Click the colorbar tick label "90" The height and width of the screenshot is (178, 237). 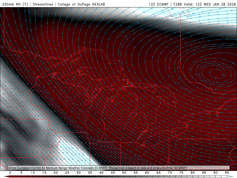pyautogui.click(x=215, y=173)
